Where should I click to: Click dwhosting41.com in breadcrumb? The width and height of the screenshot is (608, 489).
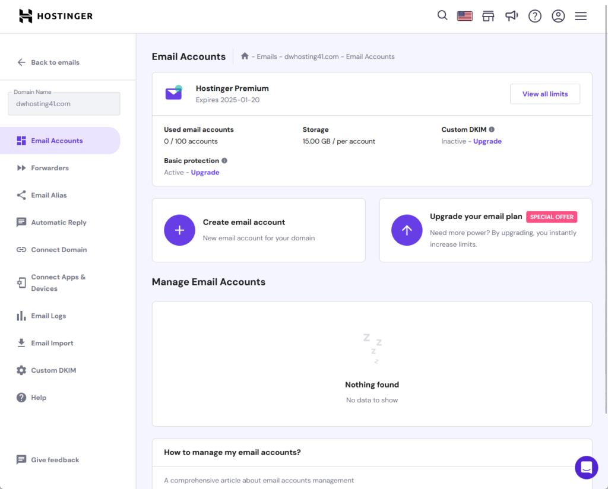click(x=311, y=56)
